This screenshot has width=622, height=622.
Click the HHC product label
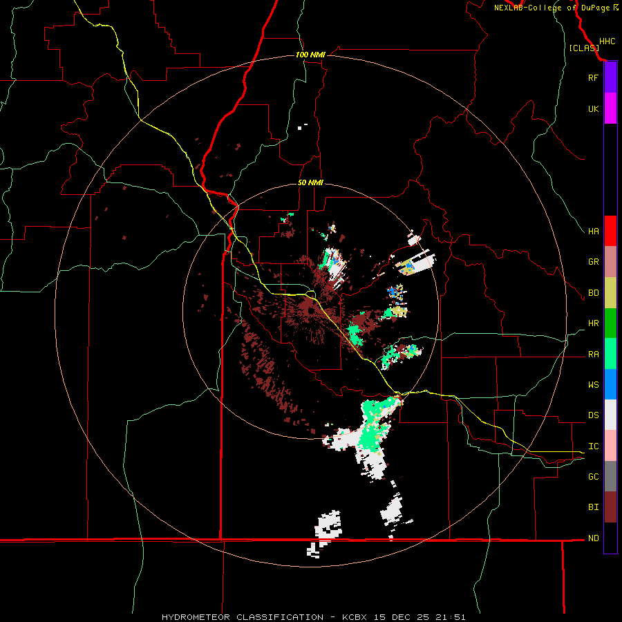pos(607,41)
